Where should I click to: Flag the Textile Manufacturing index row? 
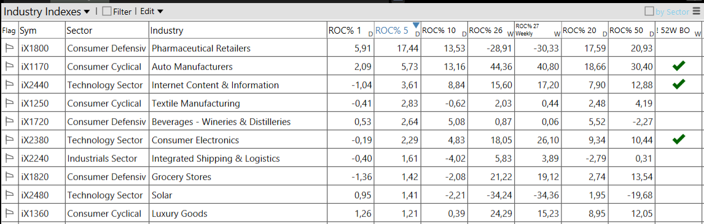[x=9, y=103]
